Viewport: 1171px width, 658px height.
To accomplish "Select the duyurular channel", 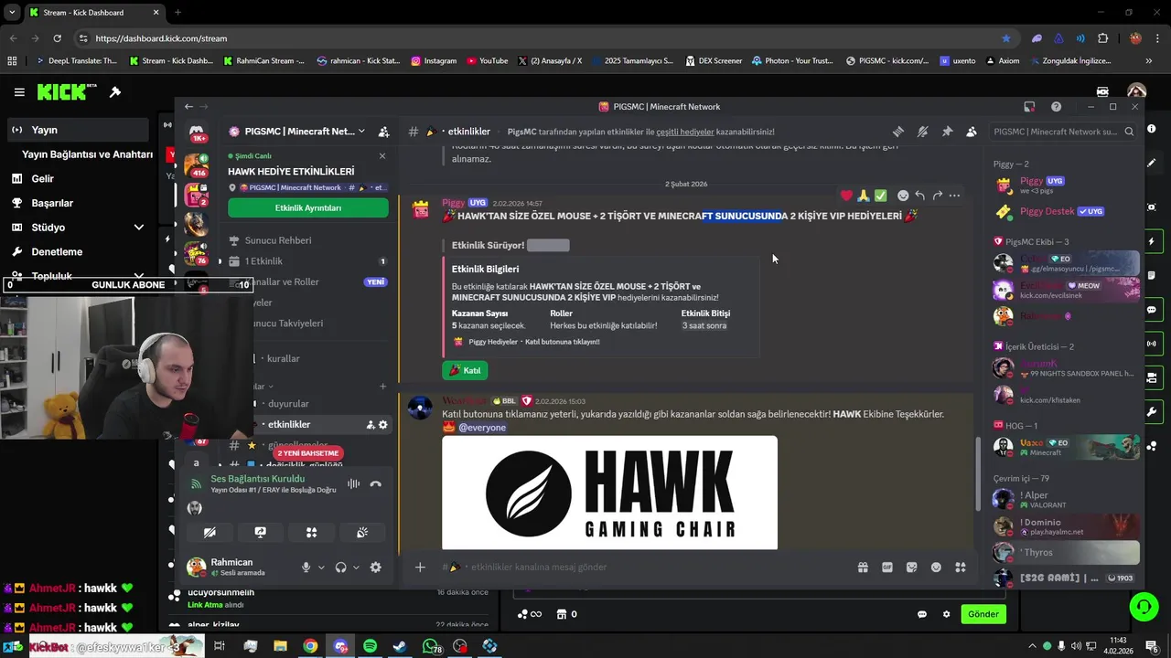I will pyautogui.click(x=288, y=403).
